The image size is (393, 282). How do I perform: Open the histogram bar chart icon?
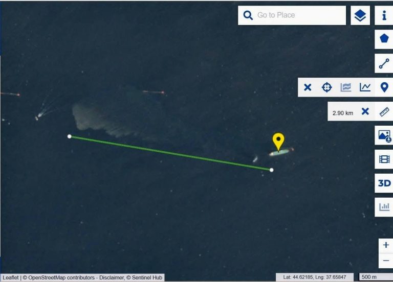[x=384, y=207]
